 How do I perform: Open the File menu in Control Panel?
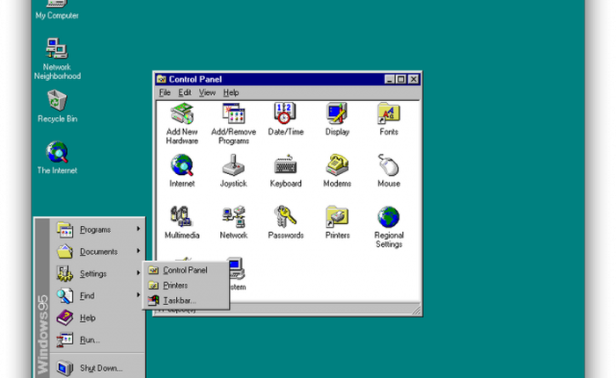(165, 92)
